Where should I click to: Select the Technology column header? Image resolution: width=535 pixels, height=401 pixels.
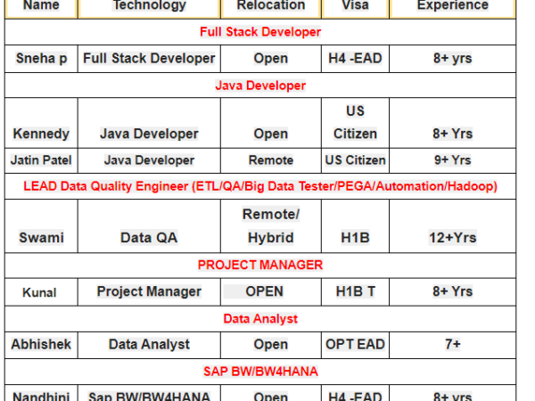[149, 5]
